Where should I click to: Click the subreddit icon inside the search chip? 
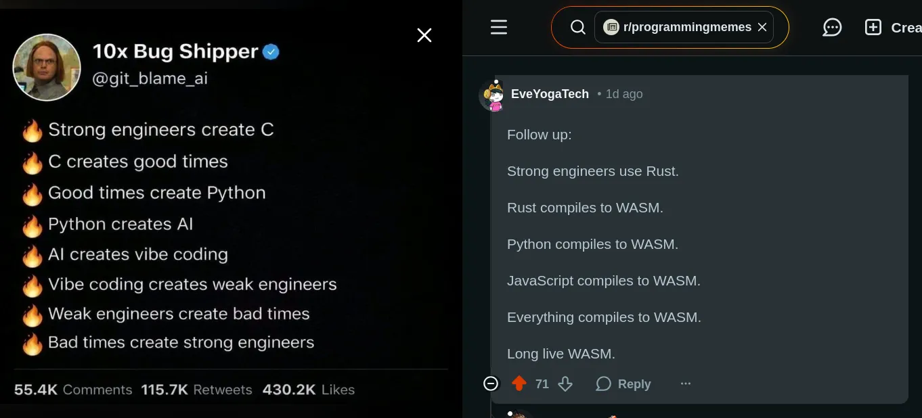tap(611, 27)
